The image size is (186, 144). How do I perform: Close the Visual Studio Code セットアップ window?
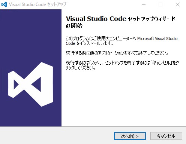pyautogui.click(x=178, y=4)
